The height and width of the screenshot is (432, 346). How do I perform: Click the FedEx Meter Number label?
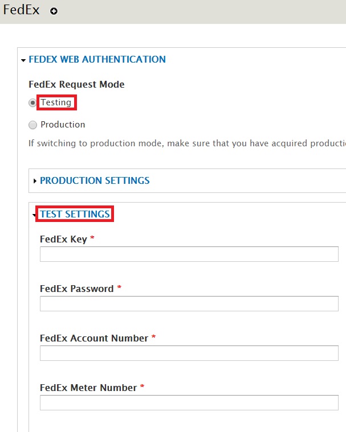coord(88,388)
